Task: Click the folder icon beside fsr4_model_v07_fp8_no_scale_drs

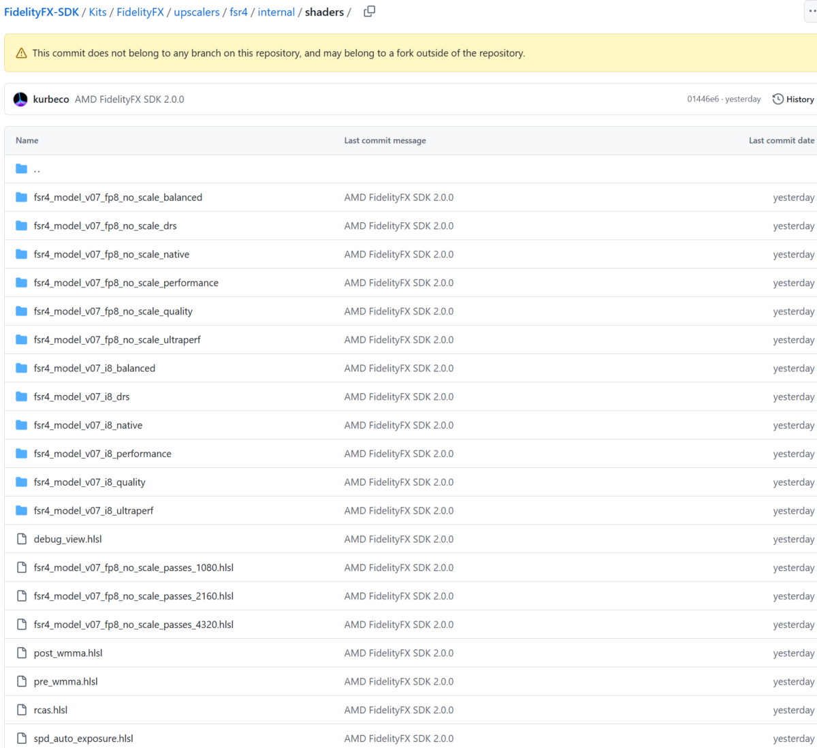Action: [21, 225]
